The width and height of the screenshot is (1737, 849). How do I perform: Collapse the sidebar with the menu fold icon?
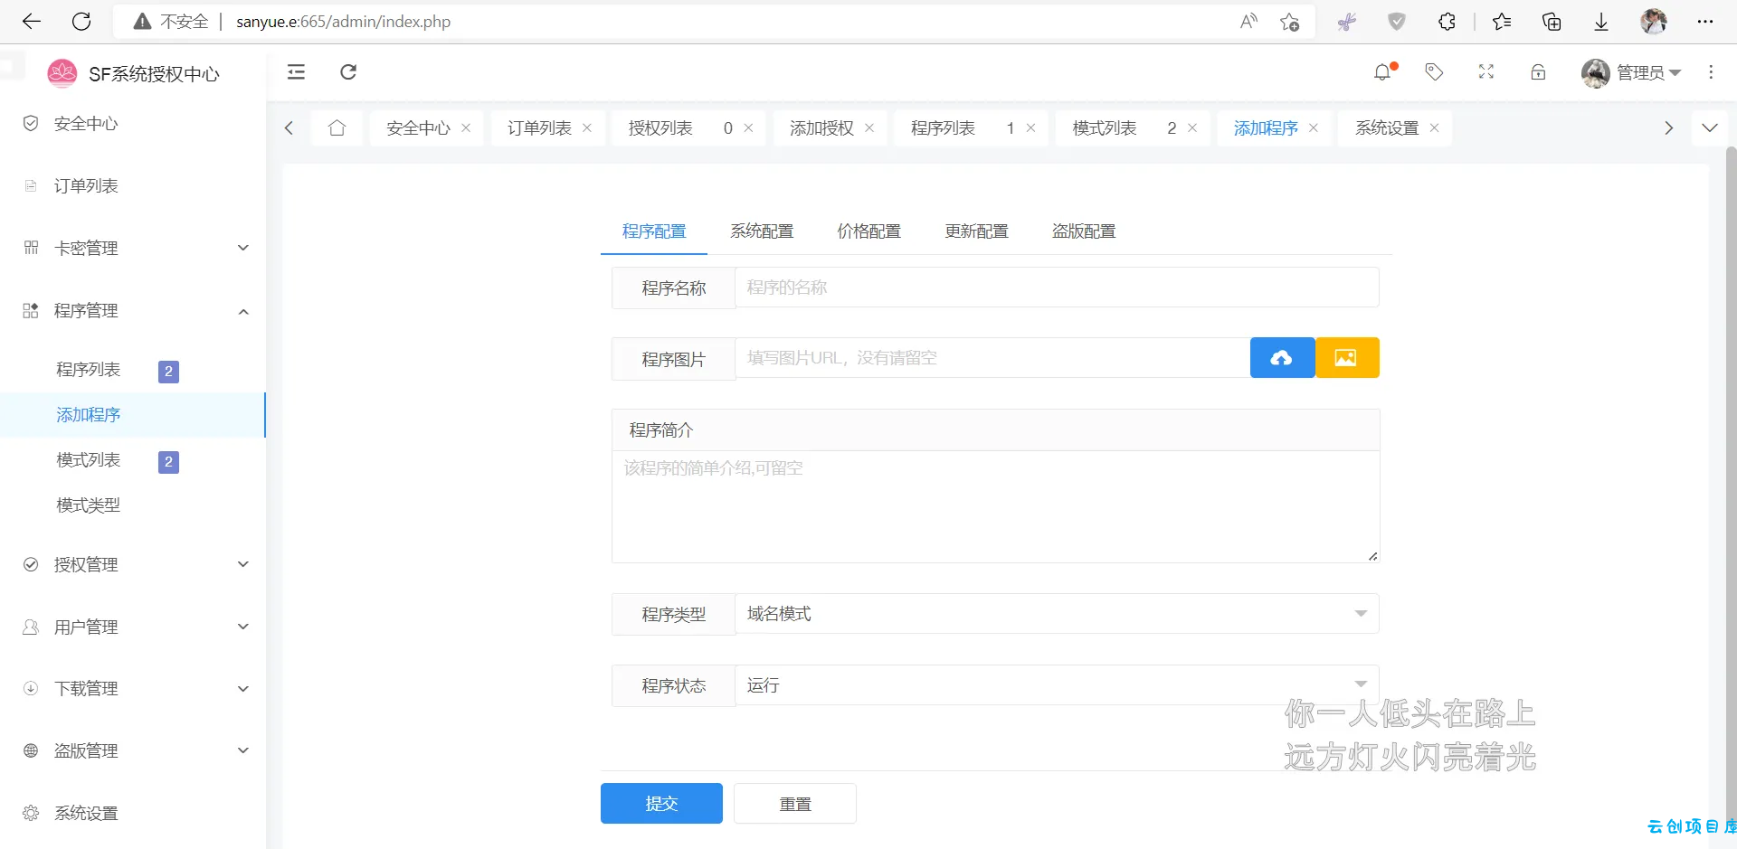click(296, 72)
